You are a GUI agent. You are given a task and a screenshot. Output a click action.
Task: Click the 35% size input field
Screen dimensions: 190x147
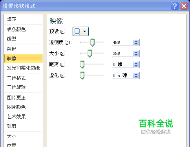(122, 53)
